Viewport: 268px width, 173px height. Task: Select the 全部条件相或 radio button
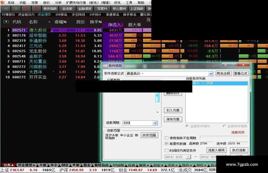pyautogui.click(x=224, y=126)
